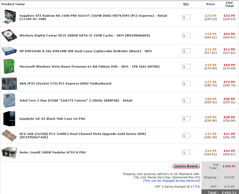
Task: Click the Line Total column header
Action: 229,4
